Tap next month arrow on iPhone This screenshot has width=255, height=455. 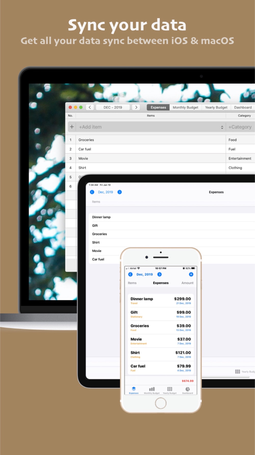(x=159, y=274)
